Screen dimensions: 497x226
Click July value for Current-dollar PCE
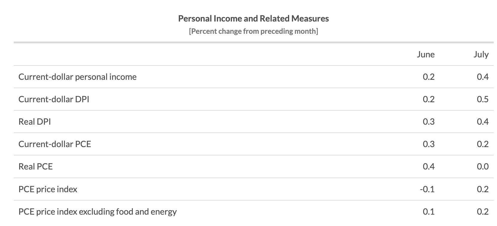(483, 144)
